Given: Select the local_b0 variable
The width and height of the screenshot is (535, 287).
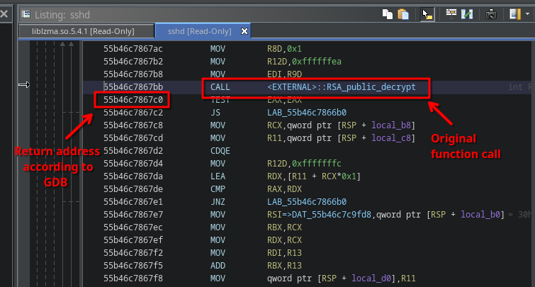Looking at the screenshot, I should [x=480, y=215].
